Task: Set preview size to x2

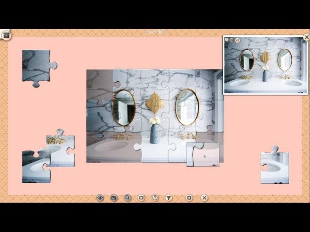Action: click(232, 40)
